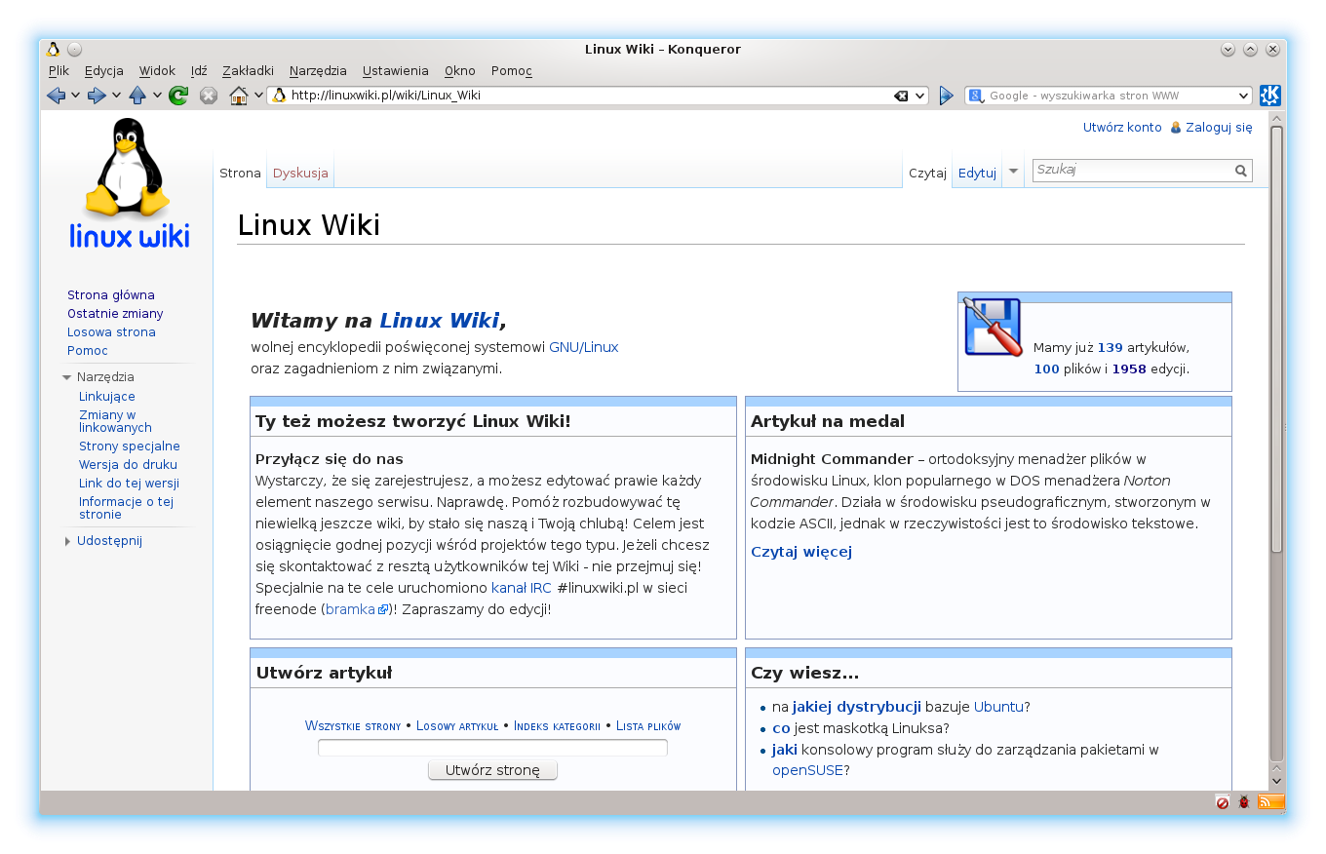Click the Linux Wiki penguin logo
The image size is (1326, 854).
[x=130, y=183]
